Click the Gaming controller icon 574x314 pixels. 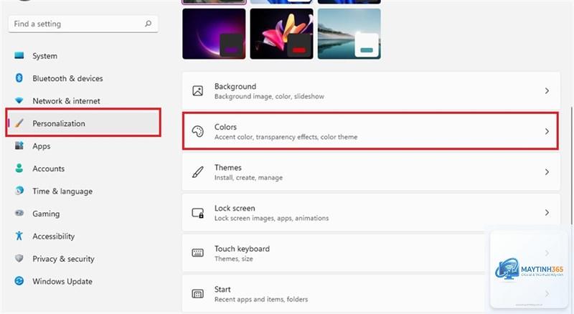tap(19, 214)
